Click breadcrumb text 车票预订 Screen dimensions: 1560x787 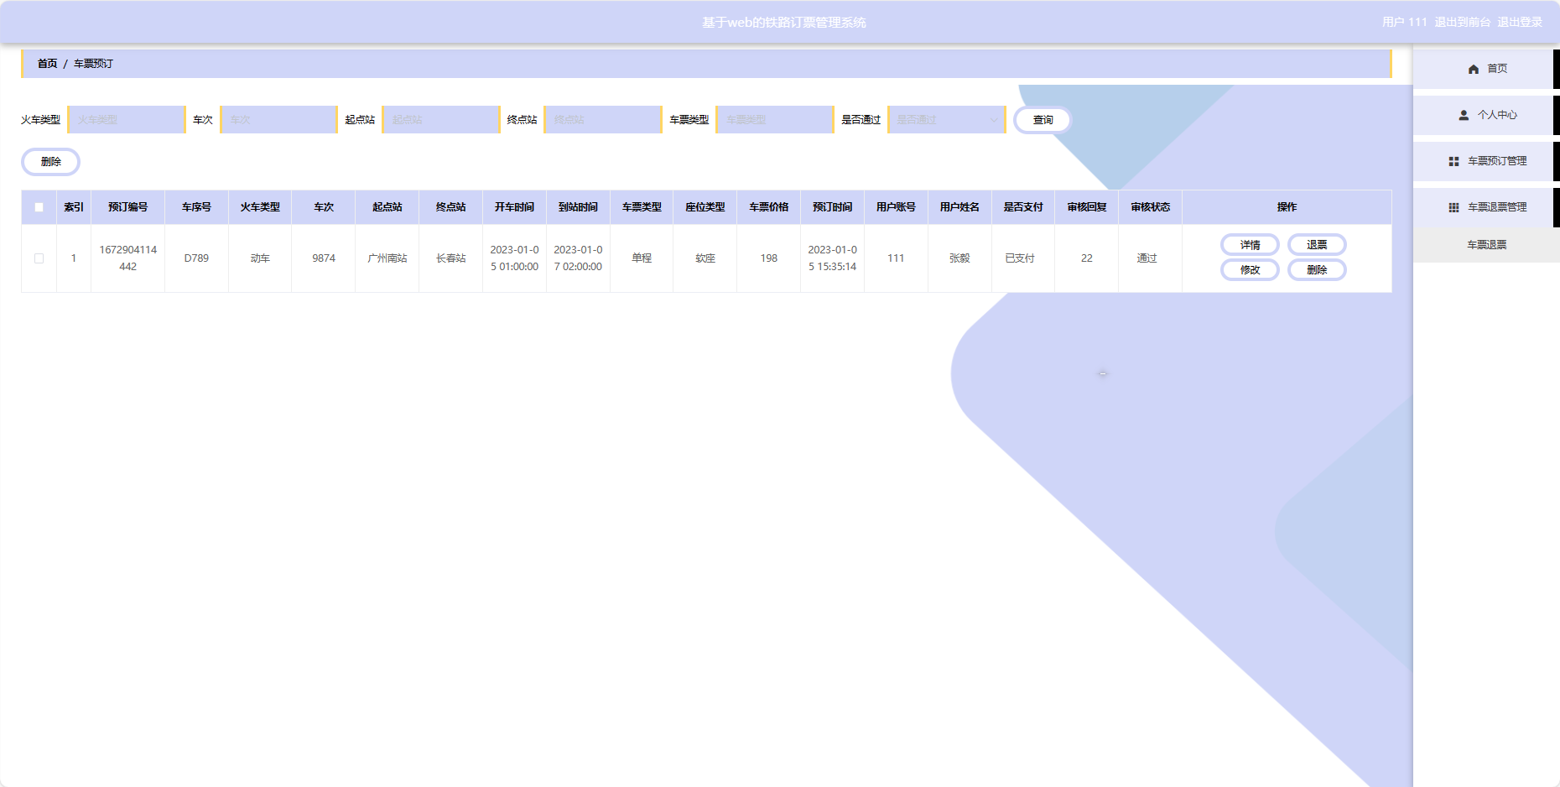point(93,64)
